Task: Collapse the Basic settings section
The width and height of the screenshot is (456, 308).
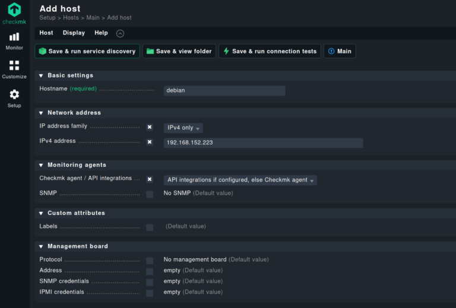Action: click(41, 75)
